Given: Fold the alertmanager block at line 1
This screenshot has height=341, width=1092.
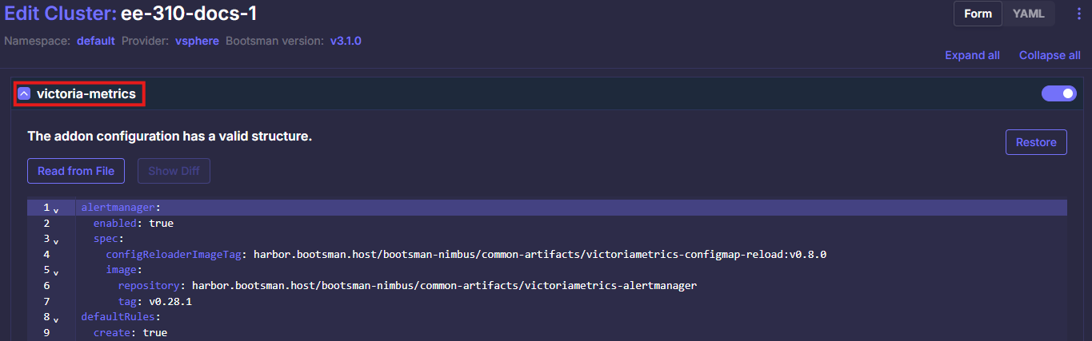Looking at the screenshot, I should tap(56, 209).
